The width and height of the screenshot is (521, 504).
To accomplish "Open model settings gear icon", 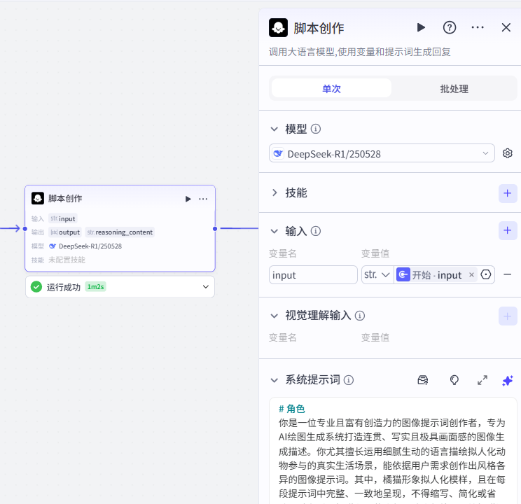I will pos(508,153).
